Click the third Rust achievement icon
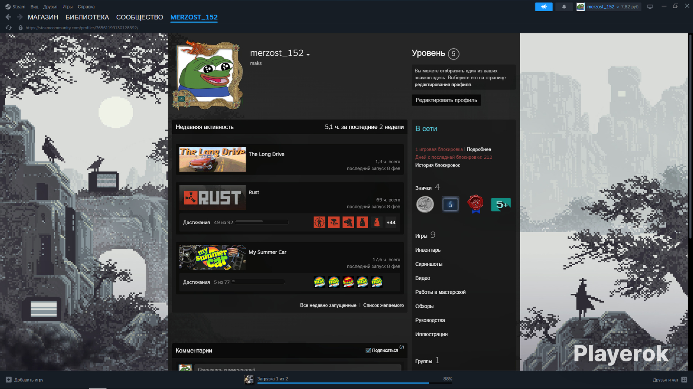 348,223
